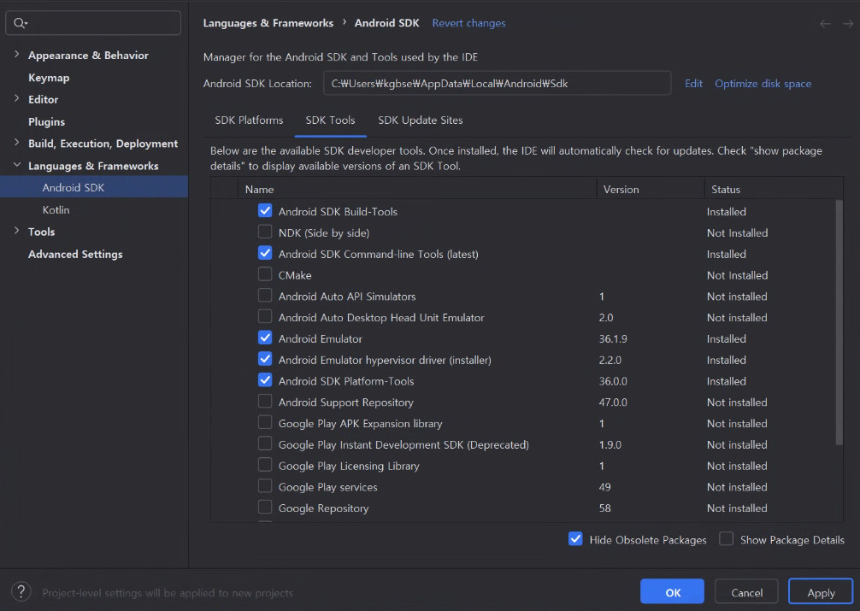The width and height of the screenshot is (860, 611).
Task: Click the settings search field
Action: (x=93, y=23)
